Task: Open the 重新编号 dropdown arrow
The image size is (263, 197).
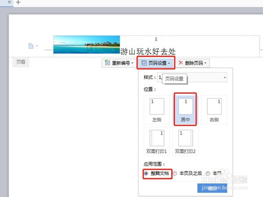Action: click(x=132, y=63)
